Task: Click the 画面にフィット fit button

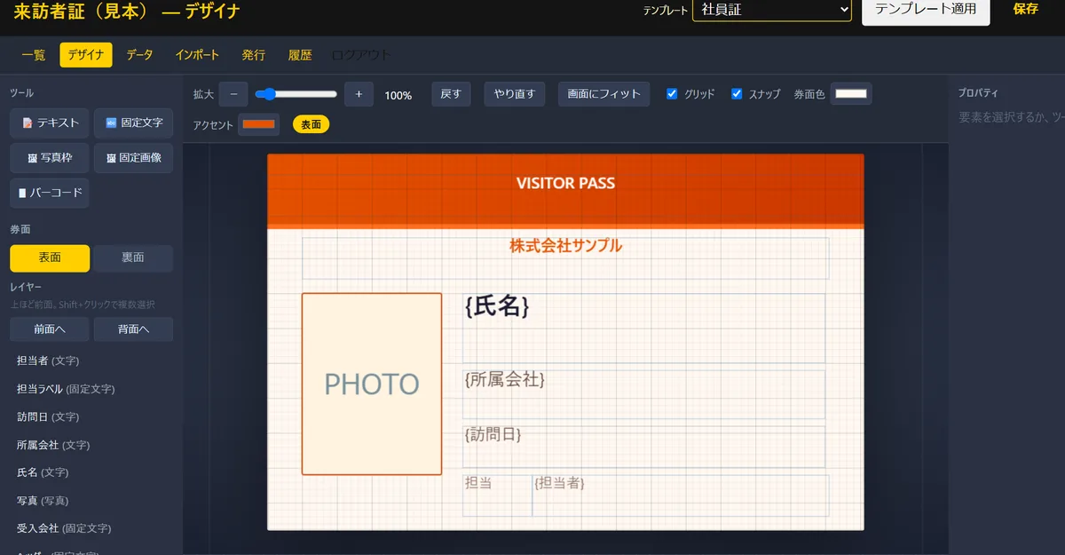Action: [x=604, y=94]
